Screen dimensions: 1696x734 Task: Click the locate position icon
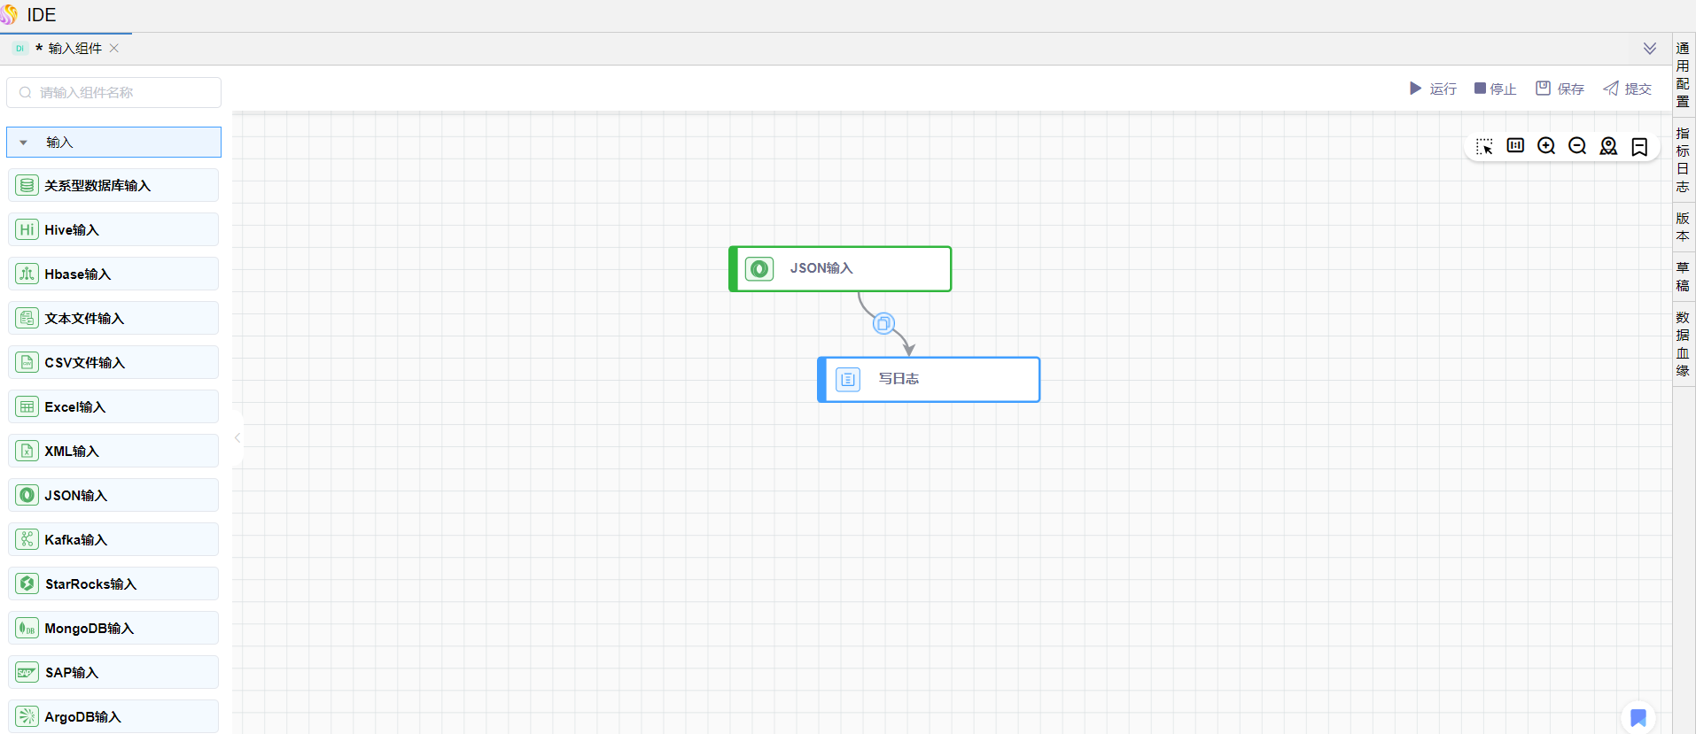[1608, 146]
